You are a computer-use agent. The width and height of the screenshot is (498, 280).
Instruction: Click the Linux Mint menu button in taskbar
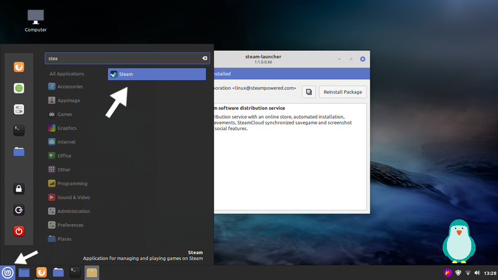click(x=7, y=273)
